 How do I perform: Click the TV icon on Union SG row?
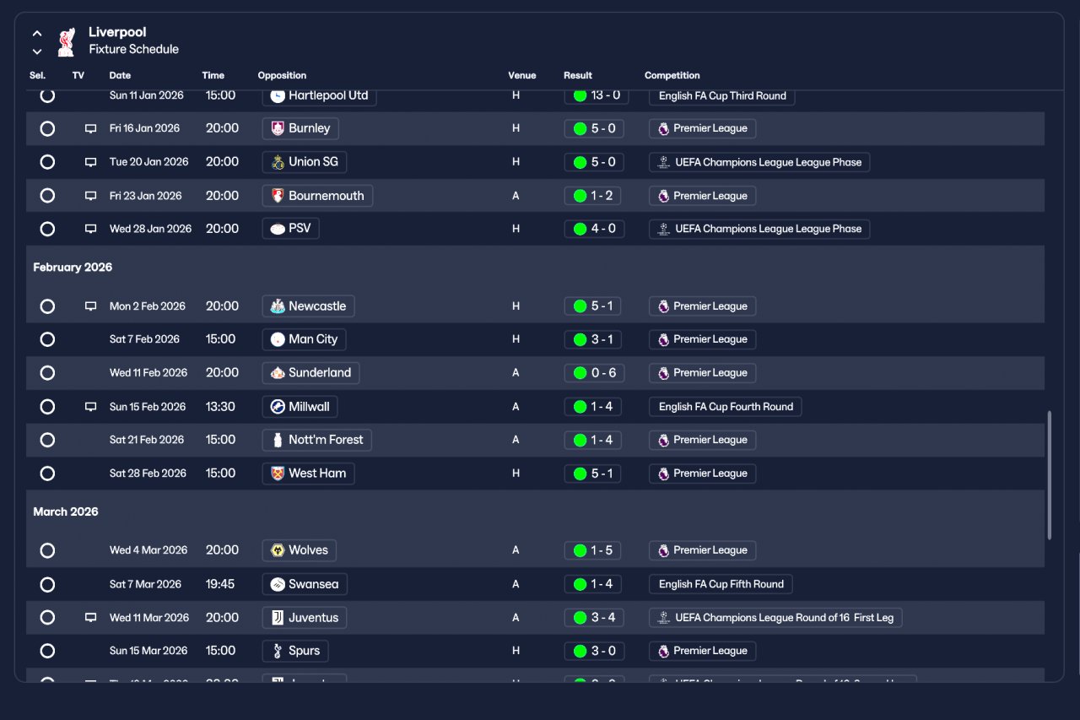coord(90,162)
